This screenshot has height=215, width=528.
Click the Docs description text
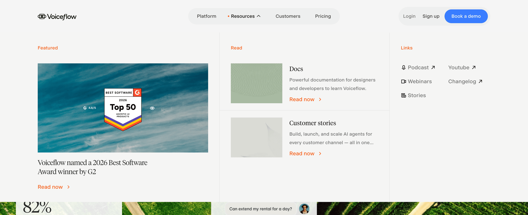pos(332,84)
